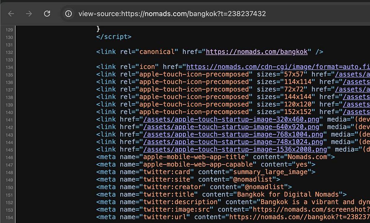Open assets link for 120x120 touch icon
The image size is (370, 223).
tap(356, 104)
